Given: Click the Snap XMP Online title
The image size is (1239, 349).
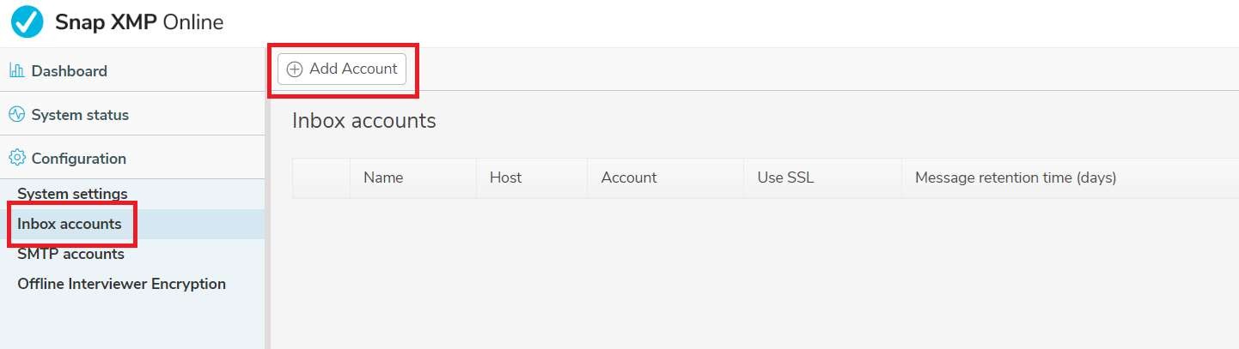Looking at the screenshot, I should click(139, 23).
